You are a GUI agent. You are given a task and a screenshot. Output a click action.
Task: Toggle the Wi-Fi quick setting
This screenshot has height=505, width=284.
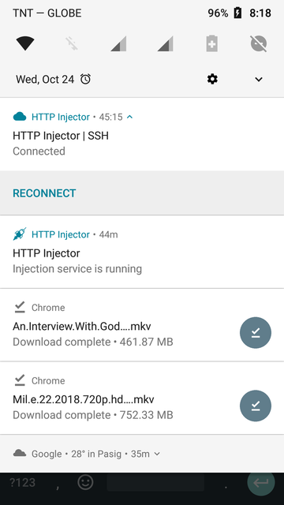click(25, 43)
